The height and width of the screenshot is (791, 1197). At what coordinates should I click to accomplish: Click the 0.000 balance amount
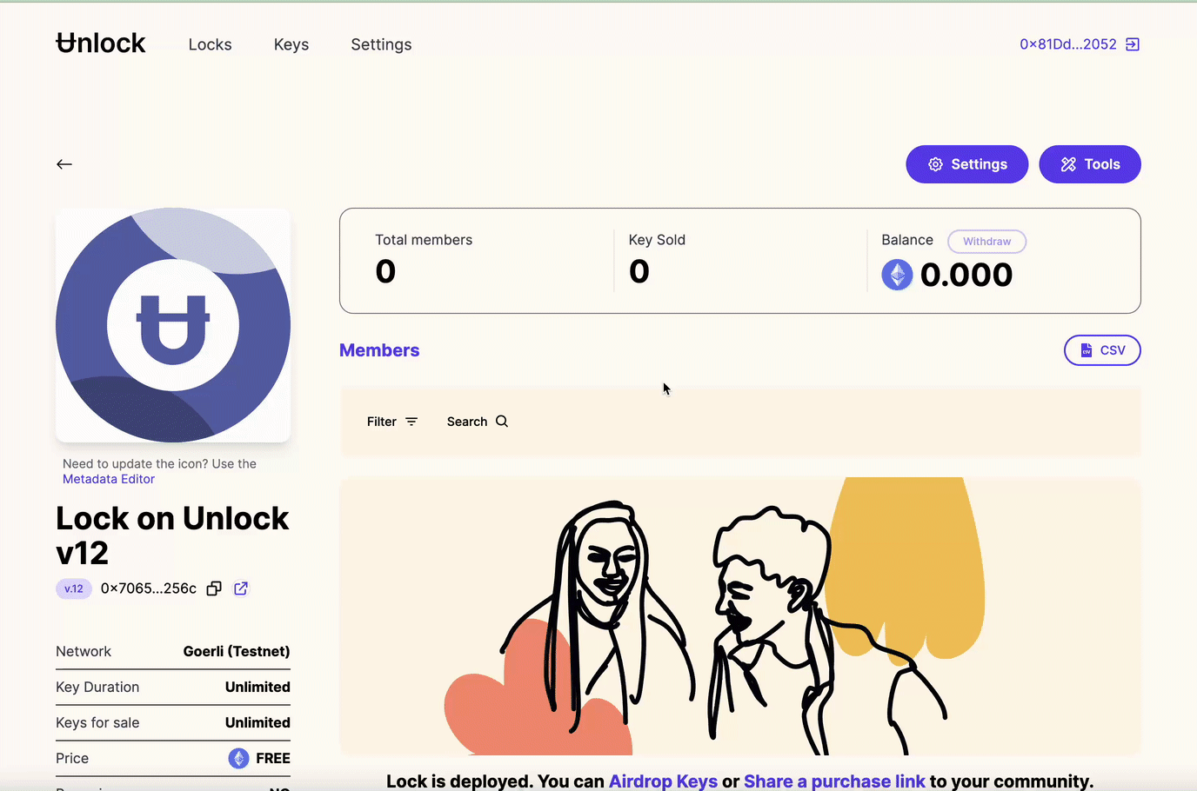(x=966, y=275)
